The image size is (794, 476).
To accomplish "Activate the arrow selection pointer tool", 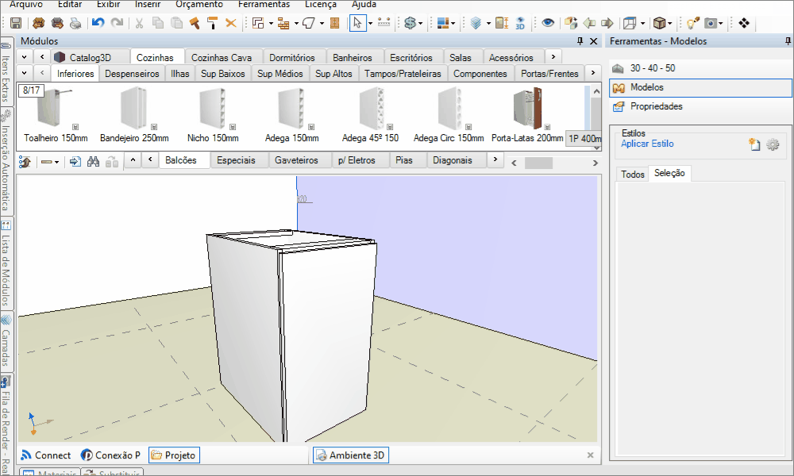I will tap(358, 23).
